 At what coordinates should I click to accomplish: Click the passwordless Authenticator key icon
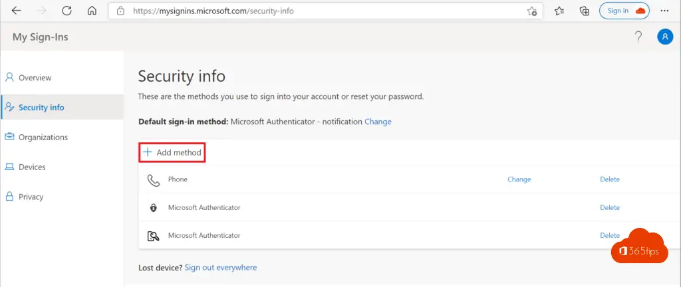[154, 236]
